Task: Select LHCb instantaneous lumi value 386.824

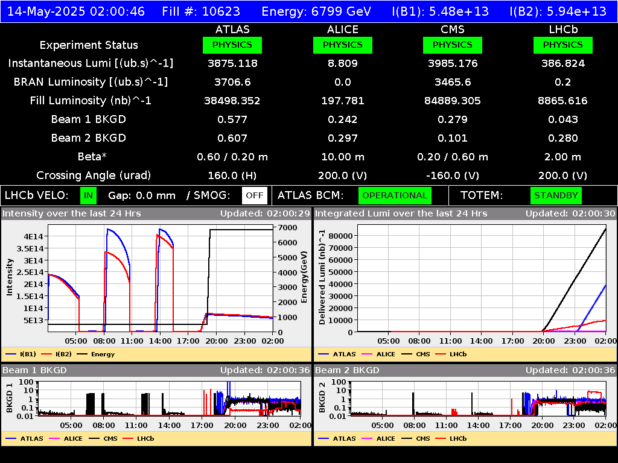Action: coord(563,63)
